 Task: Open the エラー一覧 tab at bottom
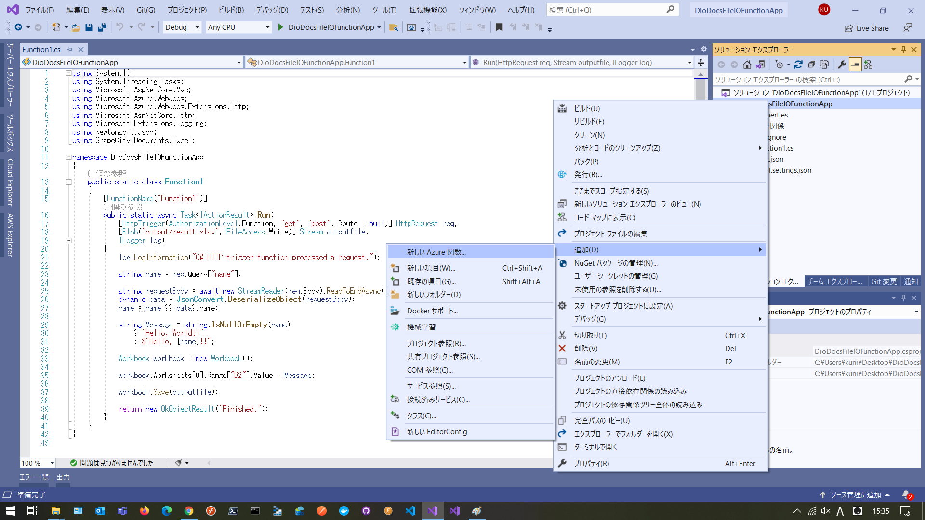34,477
